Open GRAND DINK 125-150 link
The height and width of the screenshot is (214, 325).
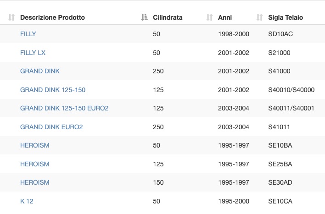(53, 90)
